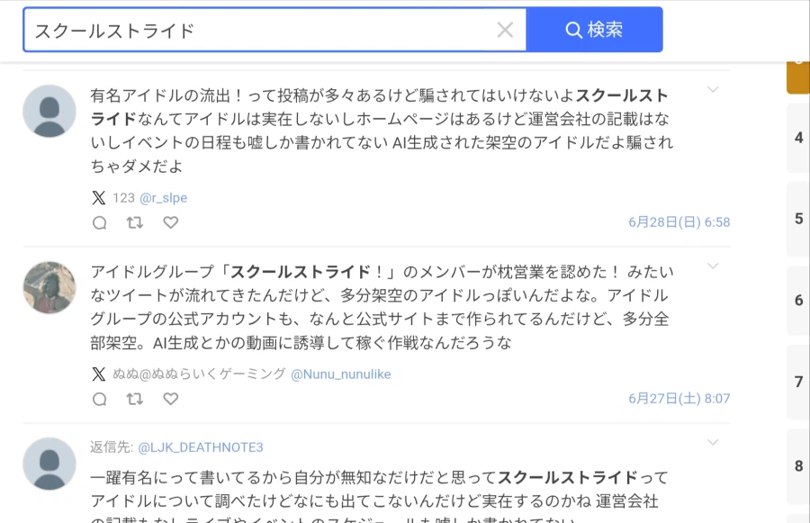Open the 6月28日(日) 6:58 timestamp
Image resolution: width=810 pixels, height=523 pixels.
click(679, 222)
